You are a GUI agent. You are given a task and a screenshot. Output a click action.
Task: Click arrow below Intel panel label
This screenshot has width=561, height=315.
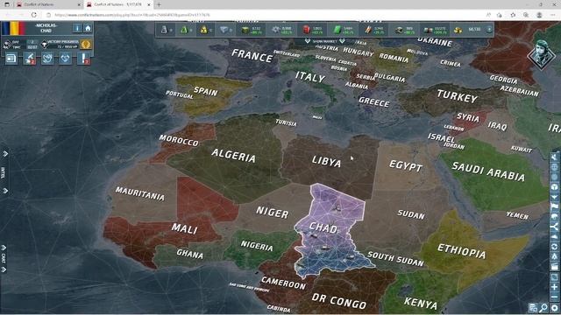[x=5, y=191]
